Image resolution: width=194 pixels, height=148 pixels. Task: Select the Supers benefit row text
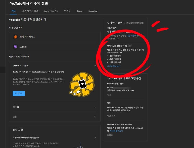(x=23, y=47)
